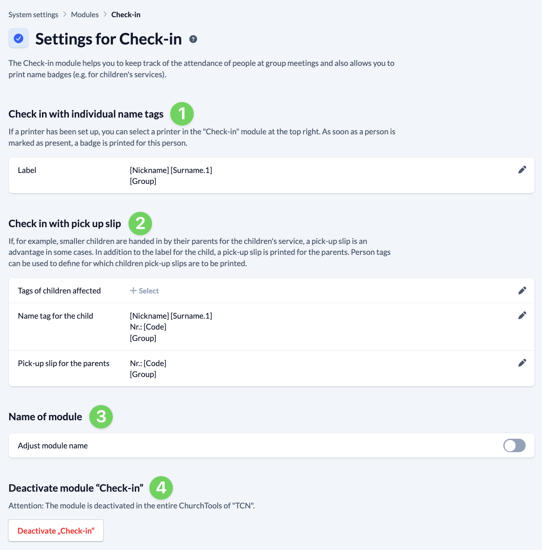This screenshot has width=542, height=550.
Task: Click green marker number 1
Action: [182, 114]
